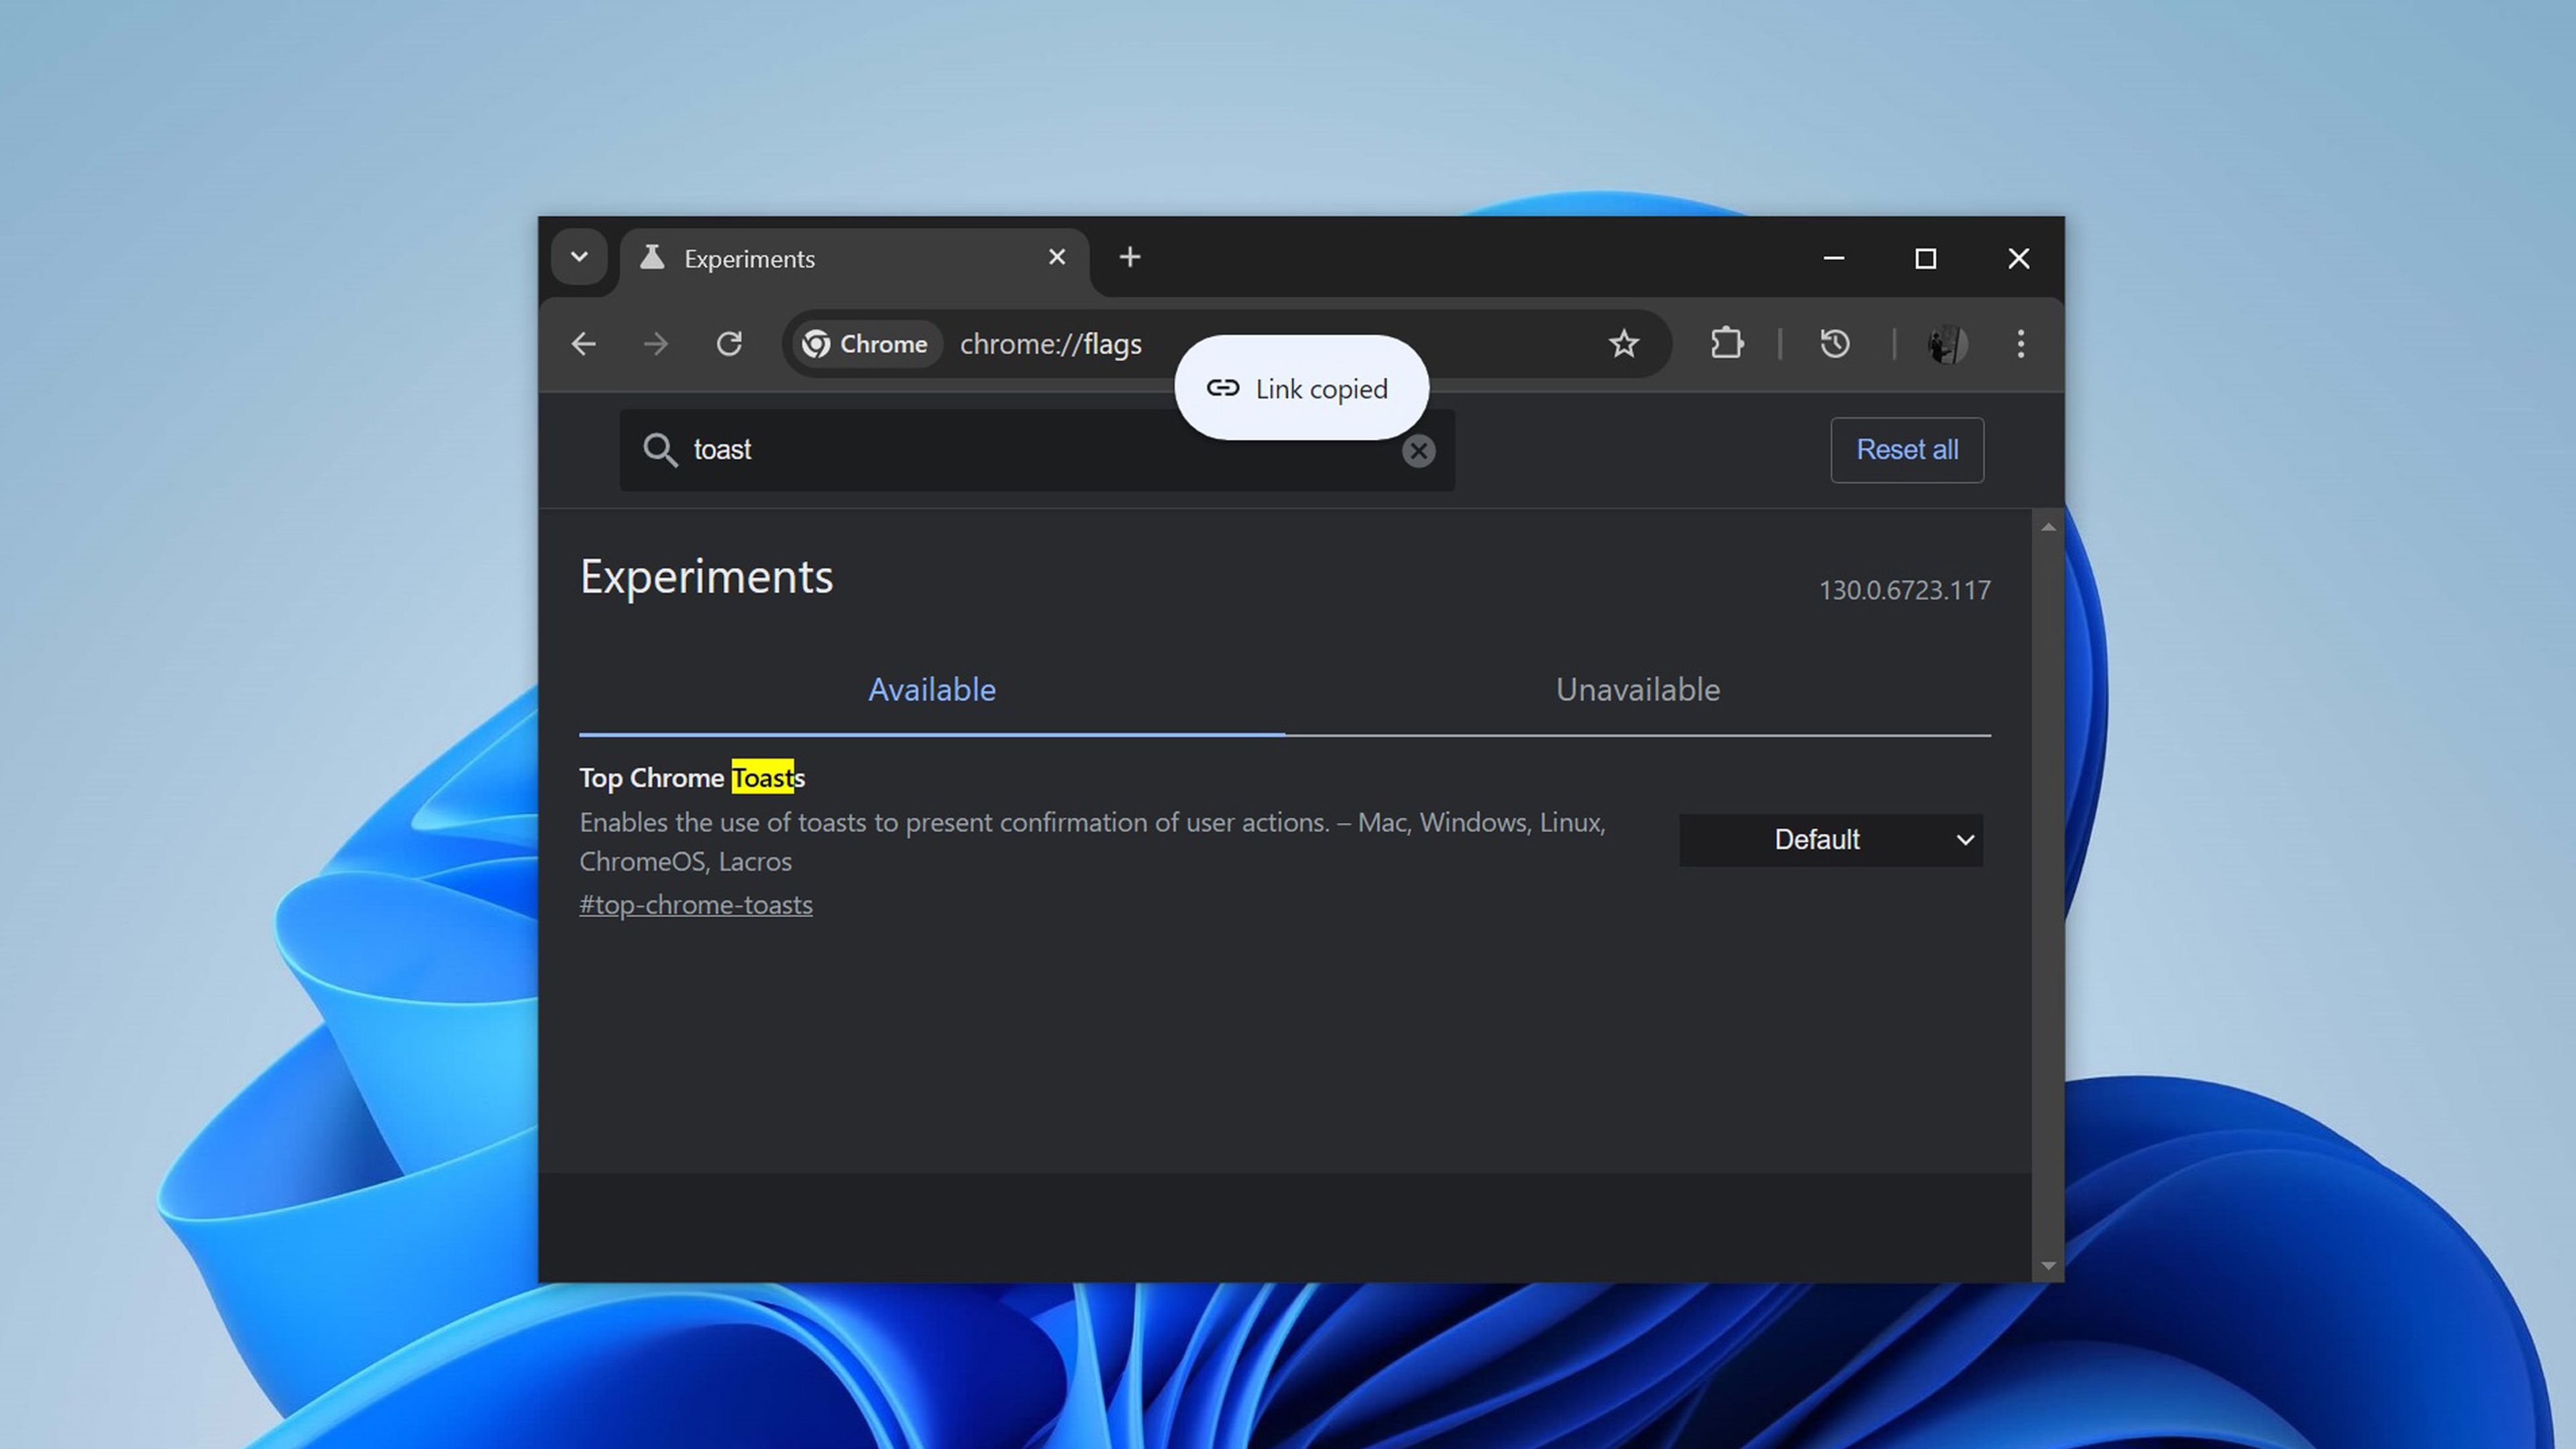Image resolution: width=2576 pixels, height=1449 pixels.
Task: Click the Reset all button
Action: 1907,450
